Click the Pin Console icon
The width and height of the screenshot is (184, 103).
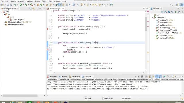click(x=164, y=76)
